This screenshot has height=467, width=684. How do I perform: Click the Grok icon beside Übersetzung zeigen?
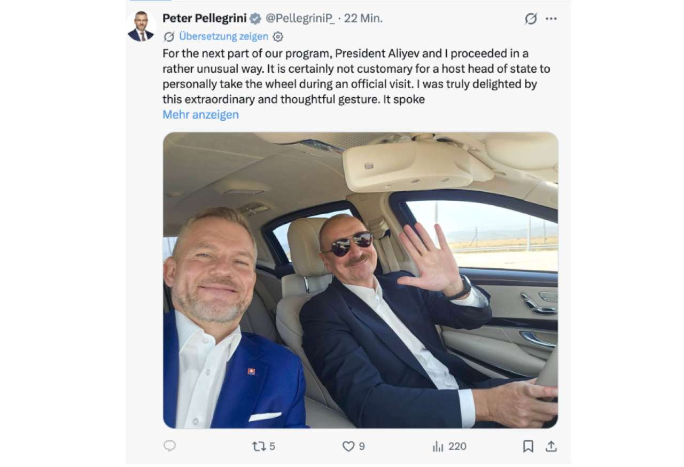[x=169, y=36]
